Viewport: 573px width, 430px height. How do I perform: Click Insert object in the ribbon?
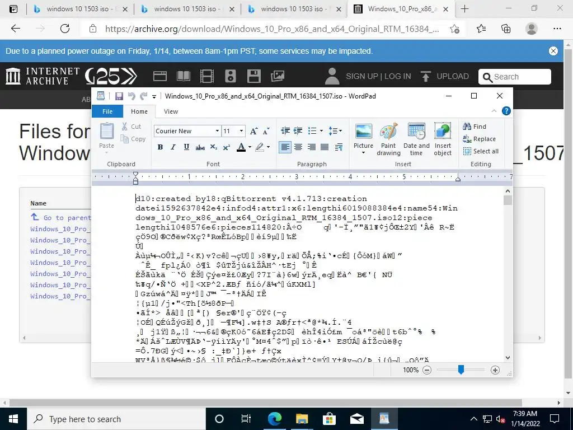(443, 139)
